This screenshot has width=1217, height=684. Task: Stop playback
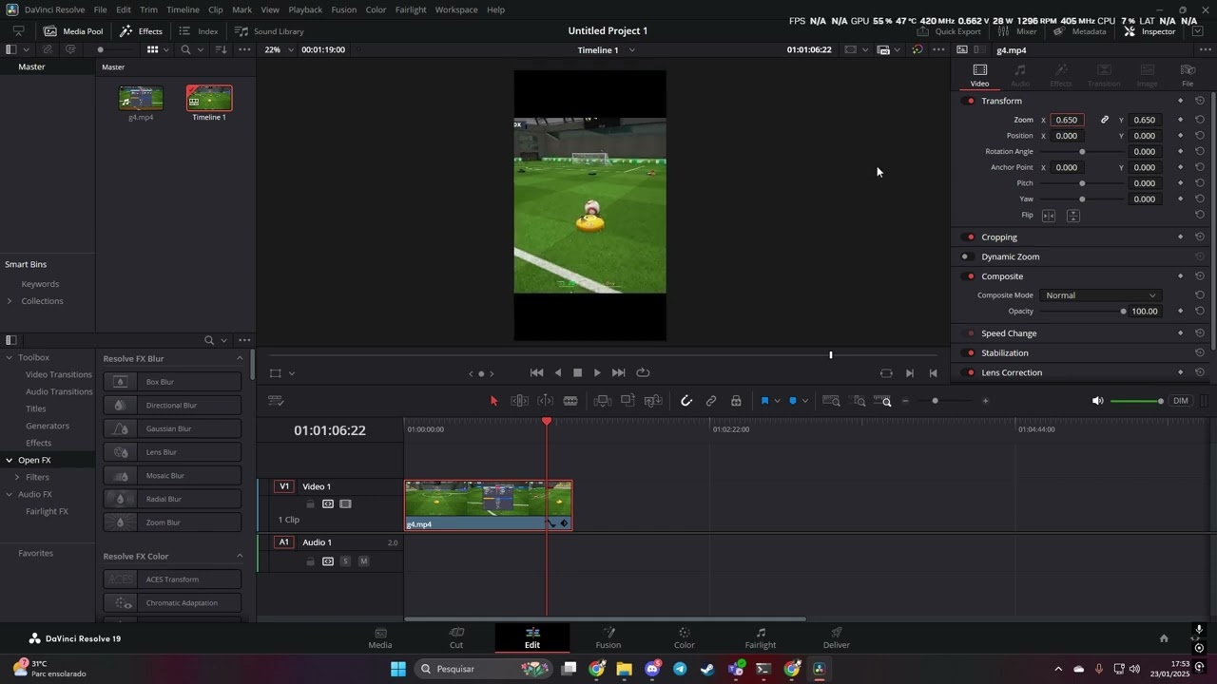[577, 373]
